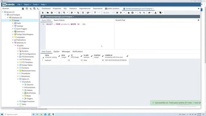Viewport: 206px width, 116px height.
Task: Select Local Postgres server node
Action: (14, 15)
